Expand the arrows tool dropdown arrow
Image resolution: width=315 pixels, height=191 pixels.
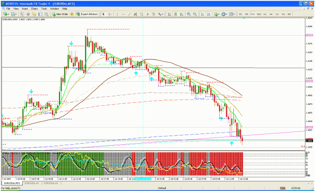(x=163, y=14)
